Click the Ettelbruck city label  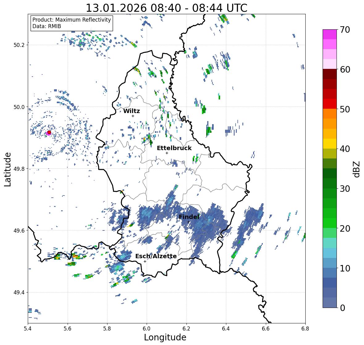[174, 148]
